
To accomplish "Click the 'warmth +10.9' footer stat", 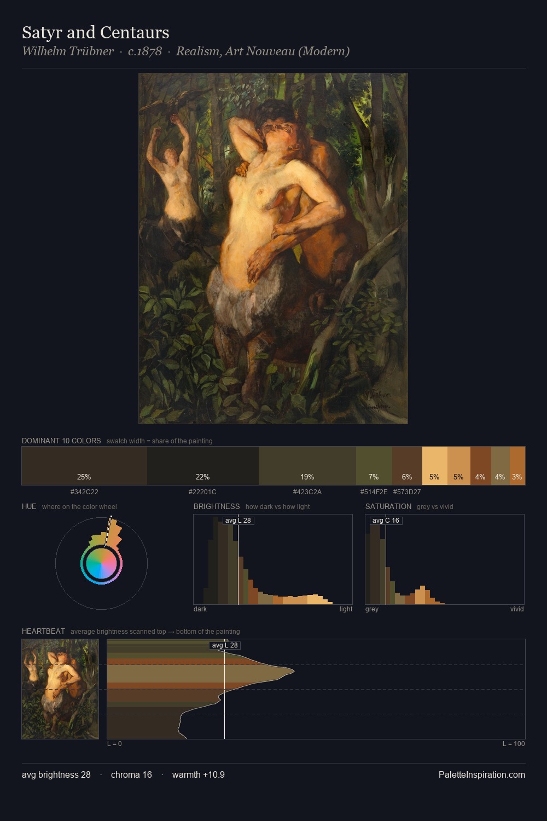I will (x=199, y=774).
